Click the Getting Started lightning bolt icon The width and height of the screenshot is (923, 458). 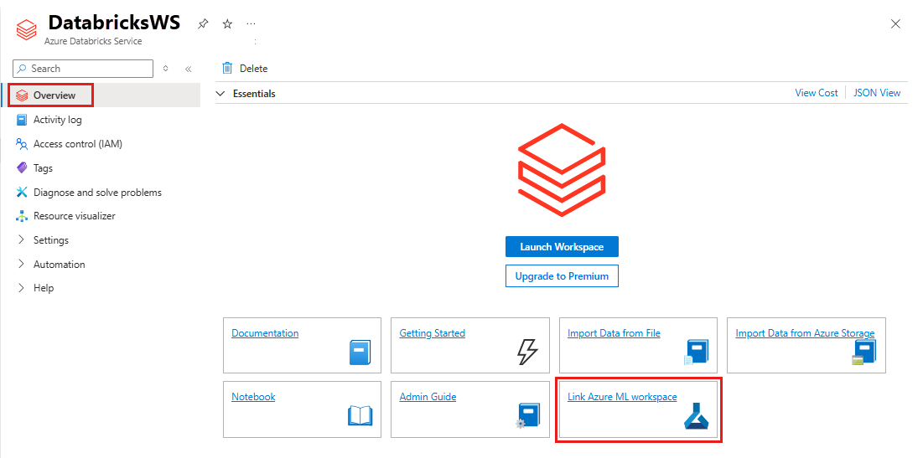coord(527,353)
